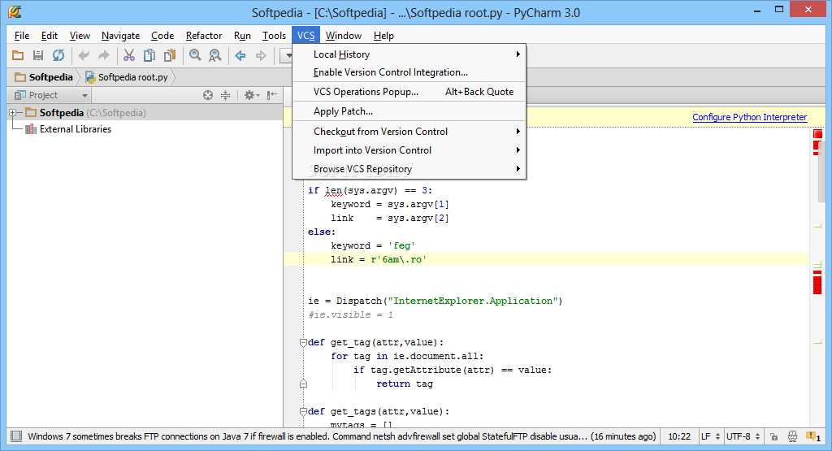The image size is (832, 451).
Task: Toggle the read-only lock icon in status bar
Action: [x=774, y=436]
